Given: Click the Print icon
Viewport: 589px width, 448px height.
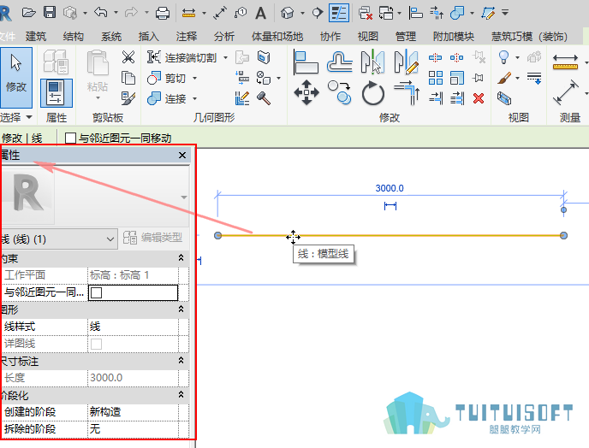Looking at the screenshot, I should pos(163,13).
